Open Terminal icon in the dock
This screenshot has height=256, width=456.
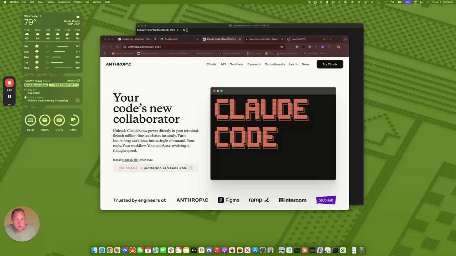pos(335,250)
